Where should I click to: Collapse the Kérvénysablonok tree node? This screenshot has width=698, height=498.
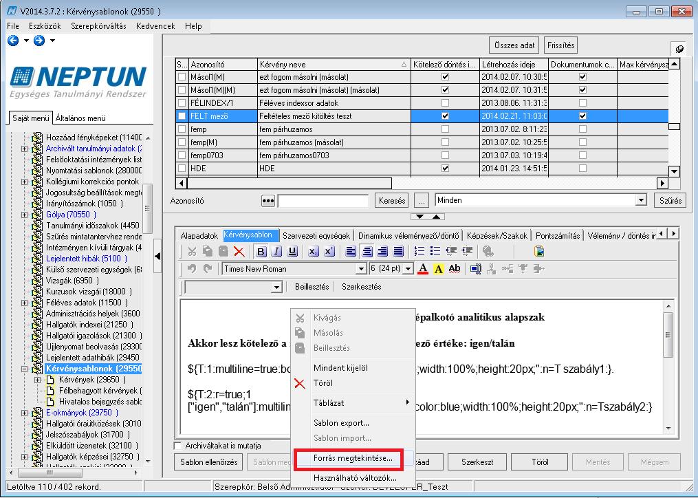(25, 369)
